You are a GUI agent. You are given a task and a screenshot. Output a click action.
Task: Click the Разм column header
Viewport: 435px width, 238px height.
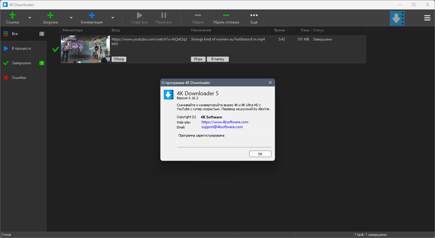[x=299, y=30]
